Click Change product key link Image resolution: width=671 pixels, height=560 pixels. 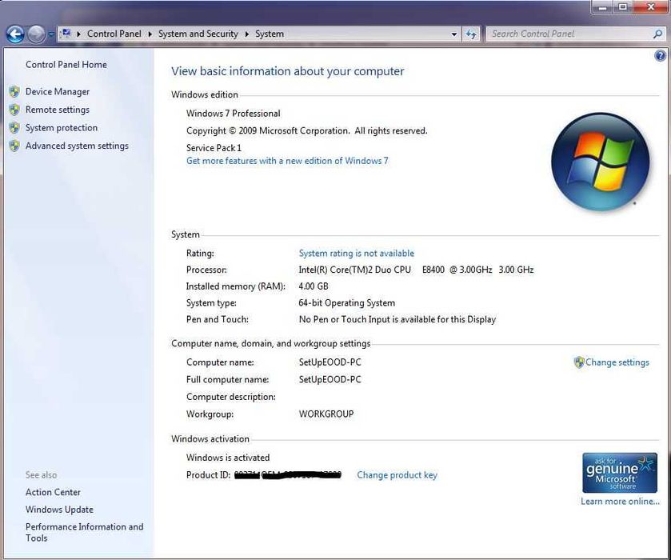pyautogui.click(x=397, y=475)
